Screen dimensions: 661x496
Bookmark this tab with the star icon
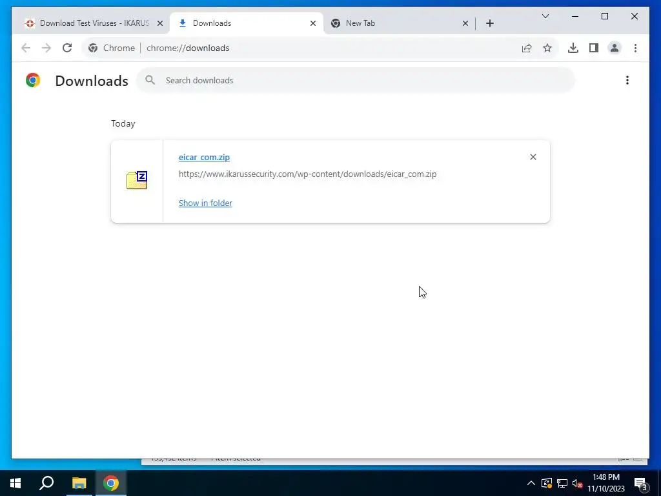click(547, 48)
